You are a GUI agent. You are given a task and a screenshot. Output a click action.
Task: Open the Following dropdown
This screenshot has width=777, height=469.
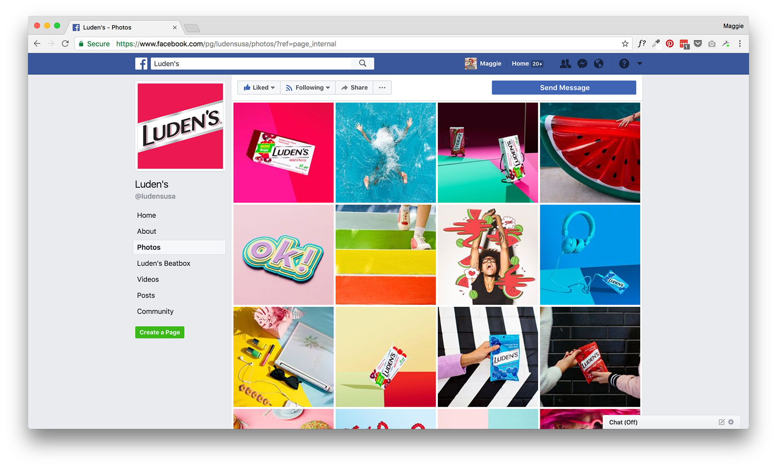[308, 87]
